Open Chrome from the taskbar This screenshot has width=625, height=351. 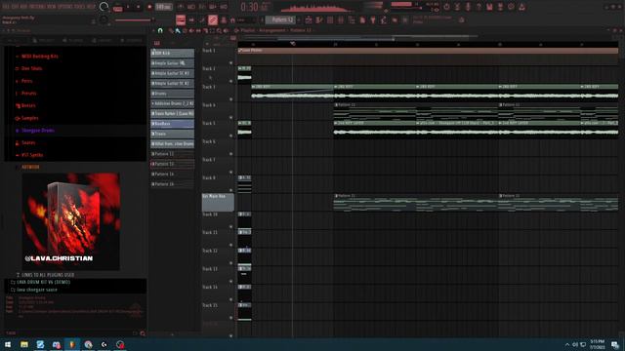88,344
